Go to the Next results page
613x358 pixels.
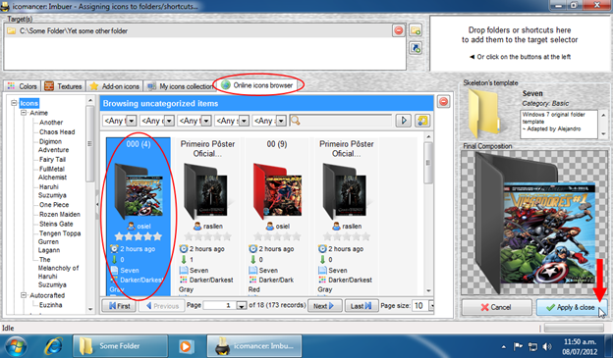[325, 306]
